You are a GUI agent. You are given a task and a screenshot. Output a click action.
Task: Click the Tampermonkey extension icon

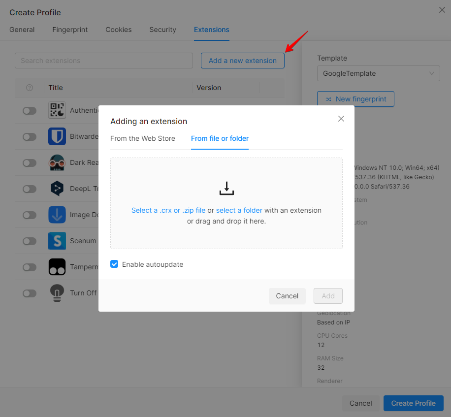tap(57, 267)
